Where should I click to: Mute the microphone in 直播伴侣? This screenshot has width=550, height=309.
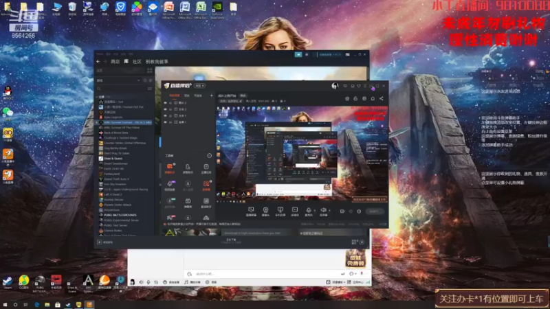(308, 211)
